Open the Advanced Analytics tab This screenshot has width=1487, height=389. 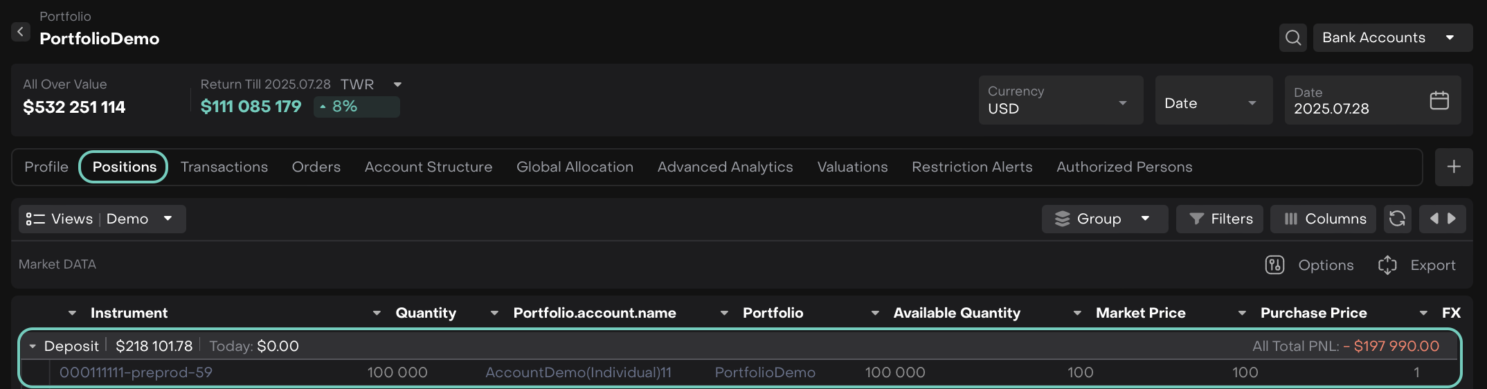click(725, 167)
